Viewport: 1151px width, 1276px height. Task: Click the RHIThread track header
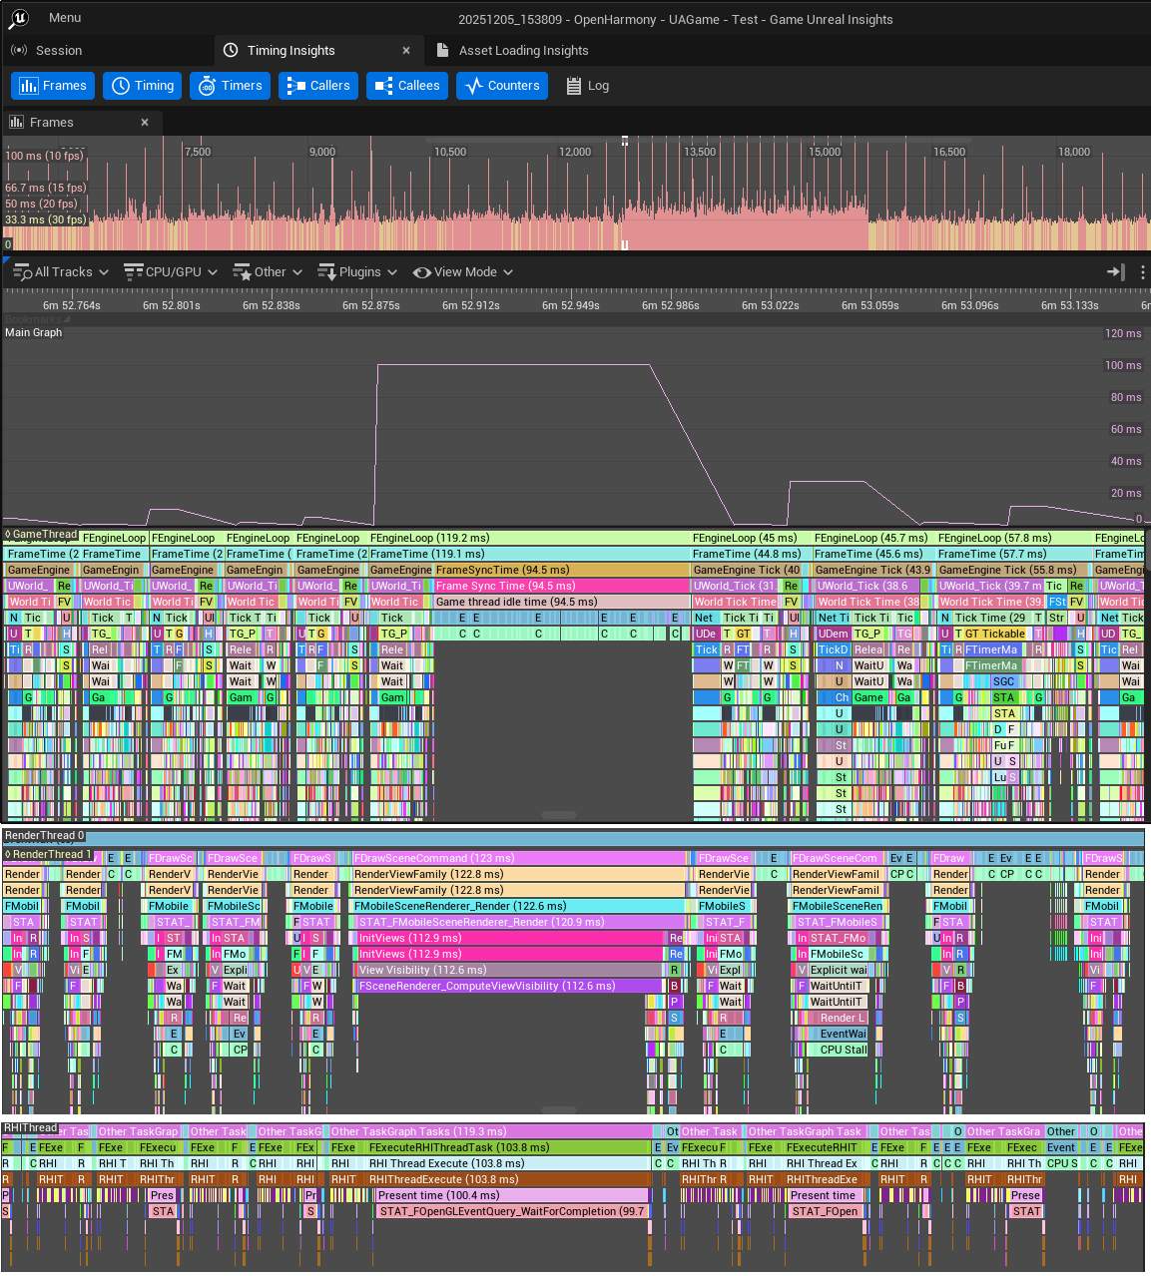click(x=30, y=1128)
